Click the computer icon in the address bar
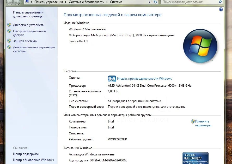This screenshot has width=232, height=164. [x=27, y=2]
